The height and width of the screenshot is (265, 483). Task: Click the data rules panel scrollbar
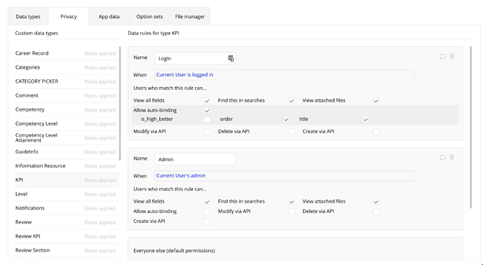coord(470,128)
